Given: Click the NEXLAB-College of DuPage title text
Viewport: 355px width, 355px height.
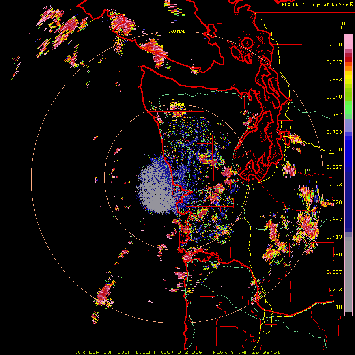Looking at the screenshot, I should (x=315, y=4).
